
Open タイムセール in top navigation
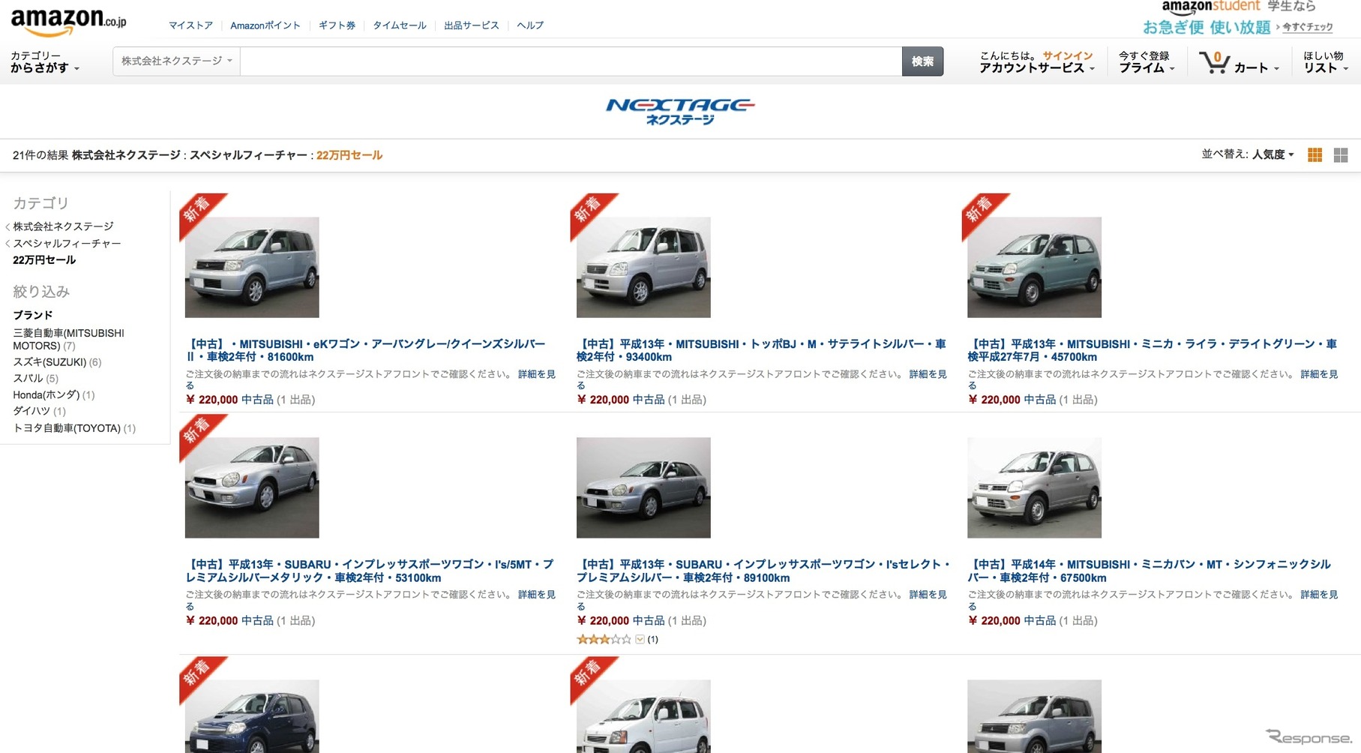[x=399, y=25]
